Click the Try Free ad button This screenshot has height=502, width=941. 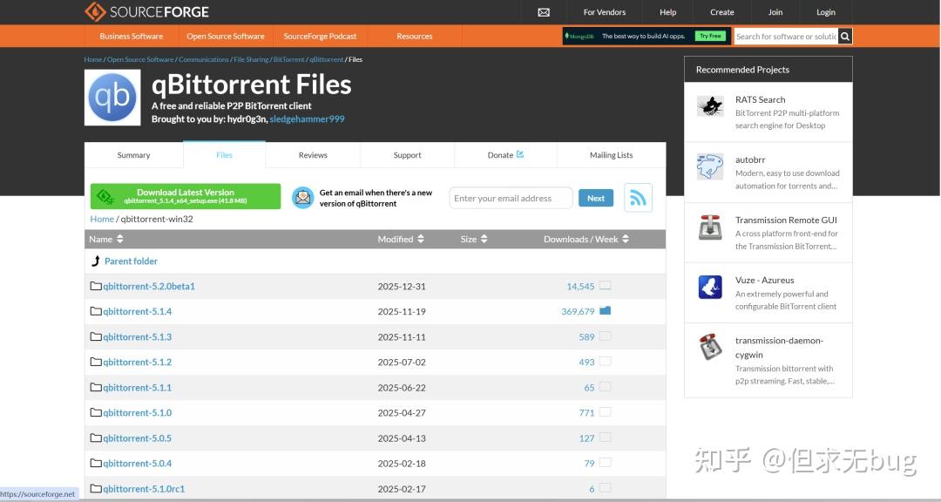point(710,36)
